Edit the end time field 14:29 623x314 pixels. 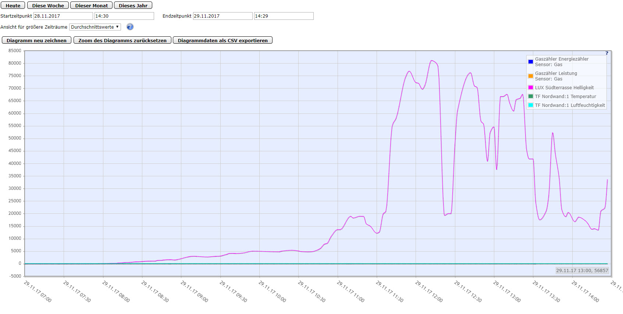pyautogui.click(x=284, y=16)
